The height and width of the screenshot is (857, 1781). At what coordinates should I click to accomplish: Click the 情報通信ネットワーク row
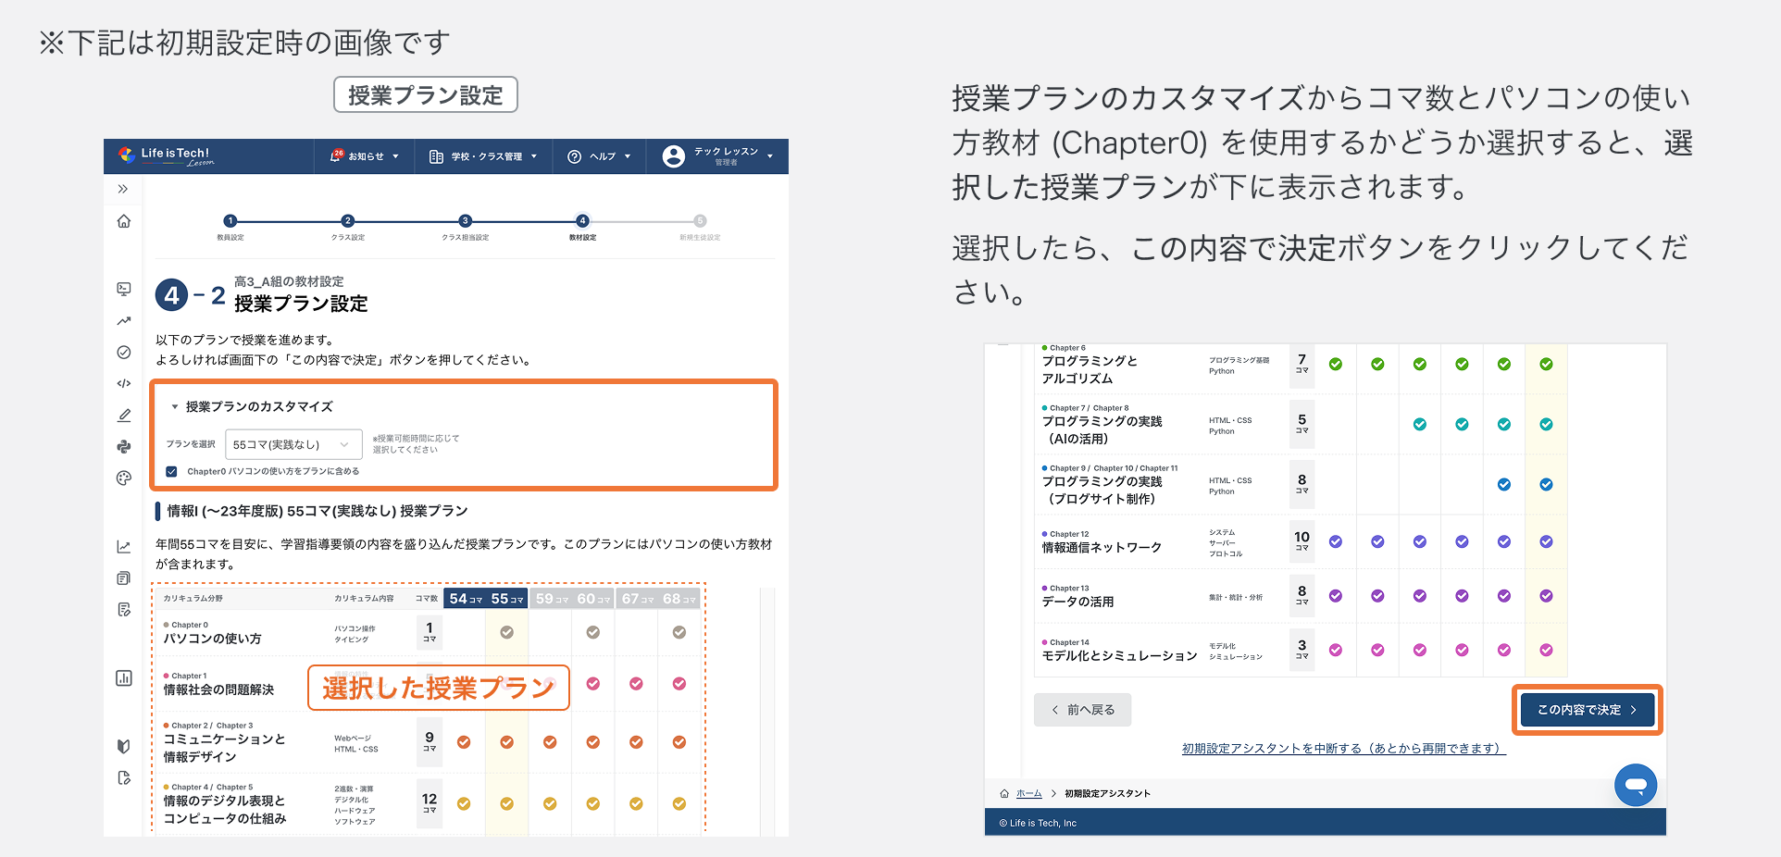pyautogui.click(x=1301, y=542)
